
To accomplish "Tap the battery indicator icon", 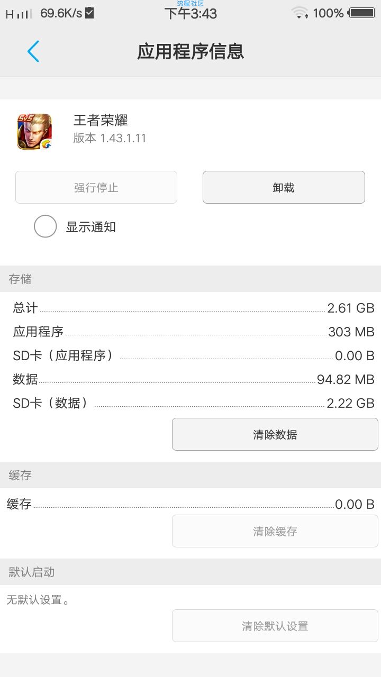I will (362, 13).
